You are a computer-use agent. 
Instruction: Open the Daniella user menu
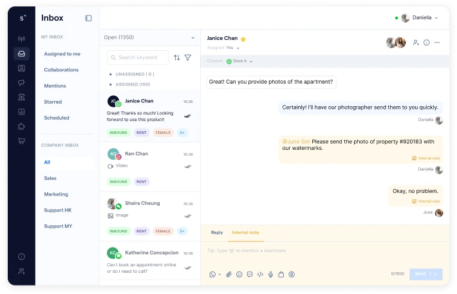[416, 18]
